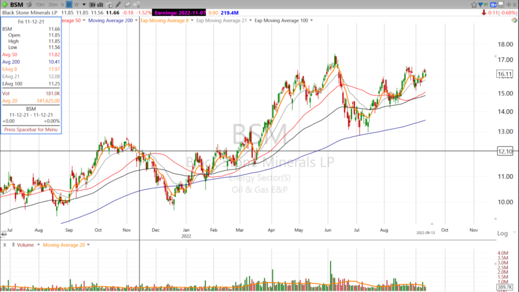
Task: Open the Exp Moving Average 21 dropdown
Action: tap(250, 21)
